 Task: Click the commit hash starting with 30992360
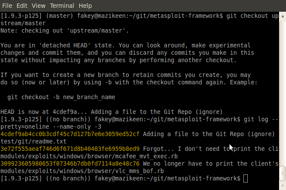[70, 163]
